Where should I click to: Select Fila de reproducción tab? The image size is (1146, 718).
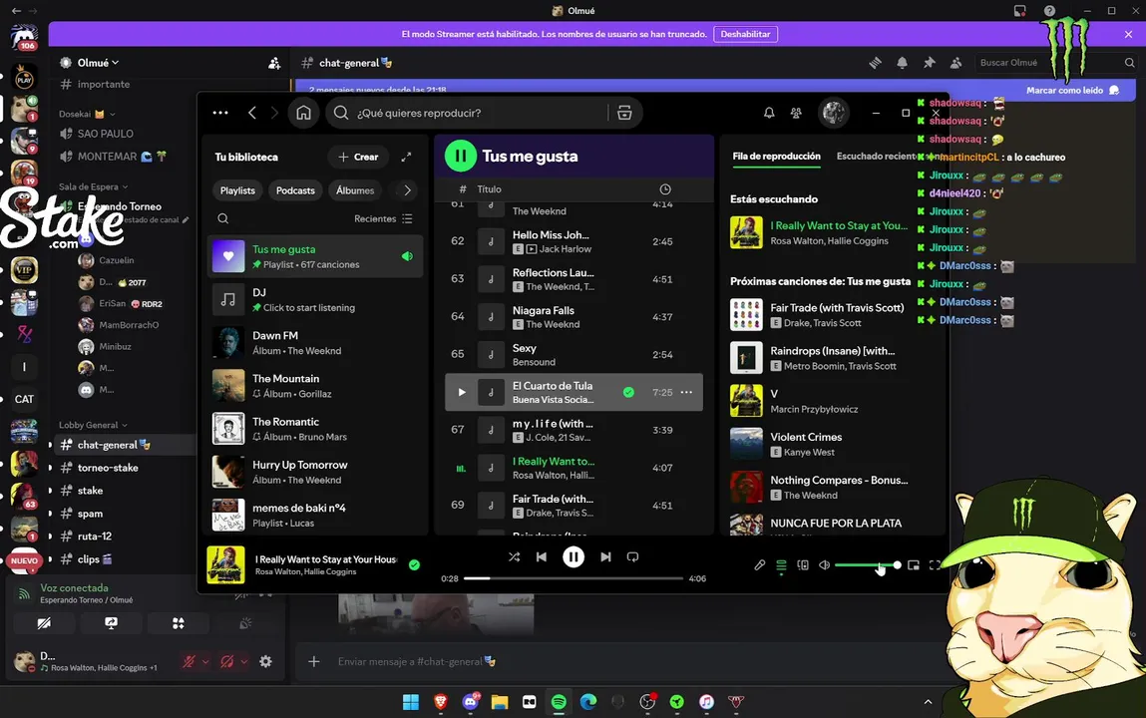tap(776, 157)
